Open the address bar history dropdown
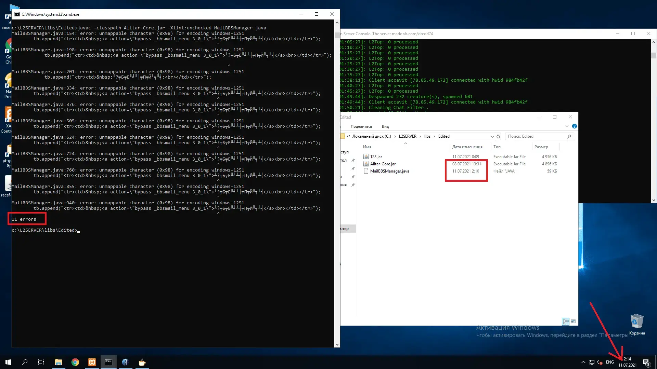Screen dimensions: 657x369 click(492, 136)
